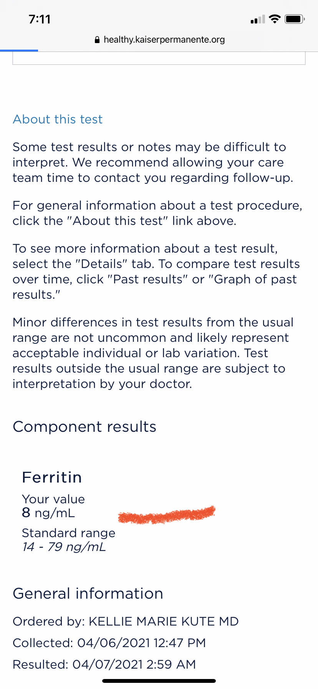Tap the lock icon in address bar

(x=97, y=40)
